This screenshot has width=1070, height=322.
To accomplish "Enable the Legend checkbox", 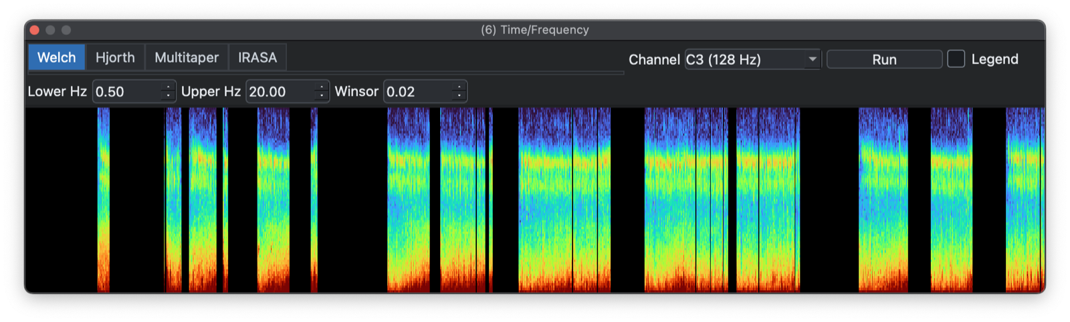I will point(956,59).
